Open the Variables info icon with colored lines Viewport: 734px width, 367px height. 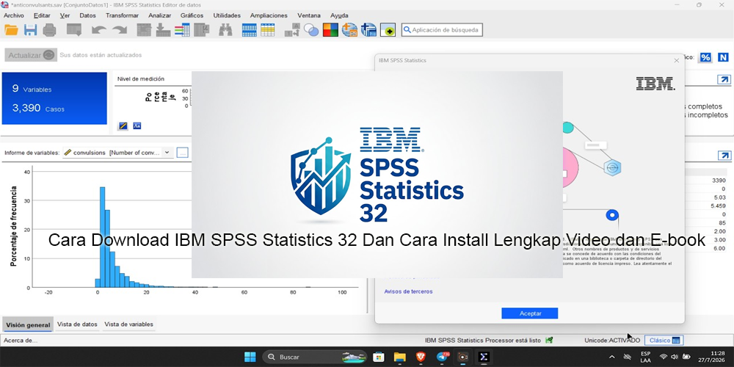click(x=182, y=30)
